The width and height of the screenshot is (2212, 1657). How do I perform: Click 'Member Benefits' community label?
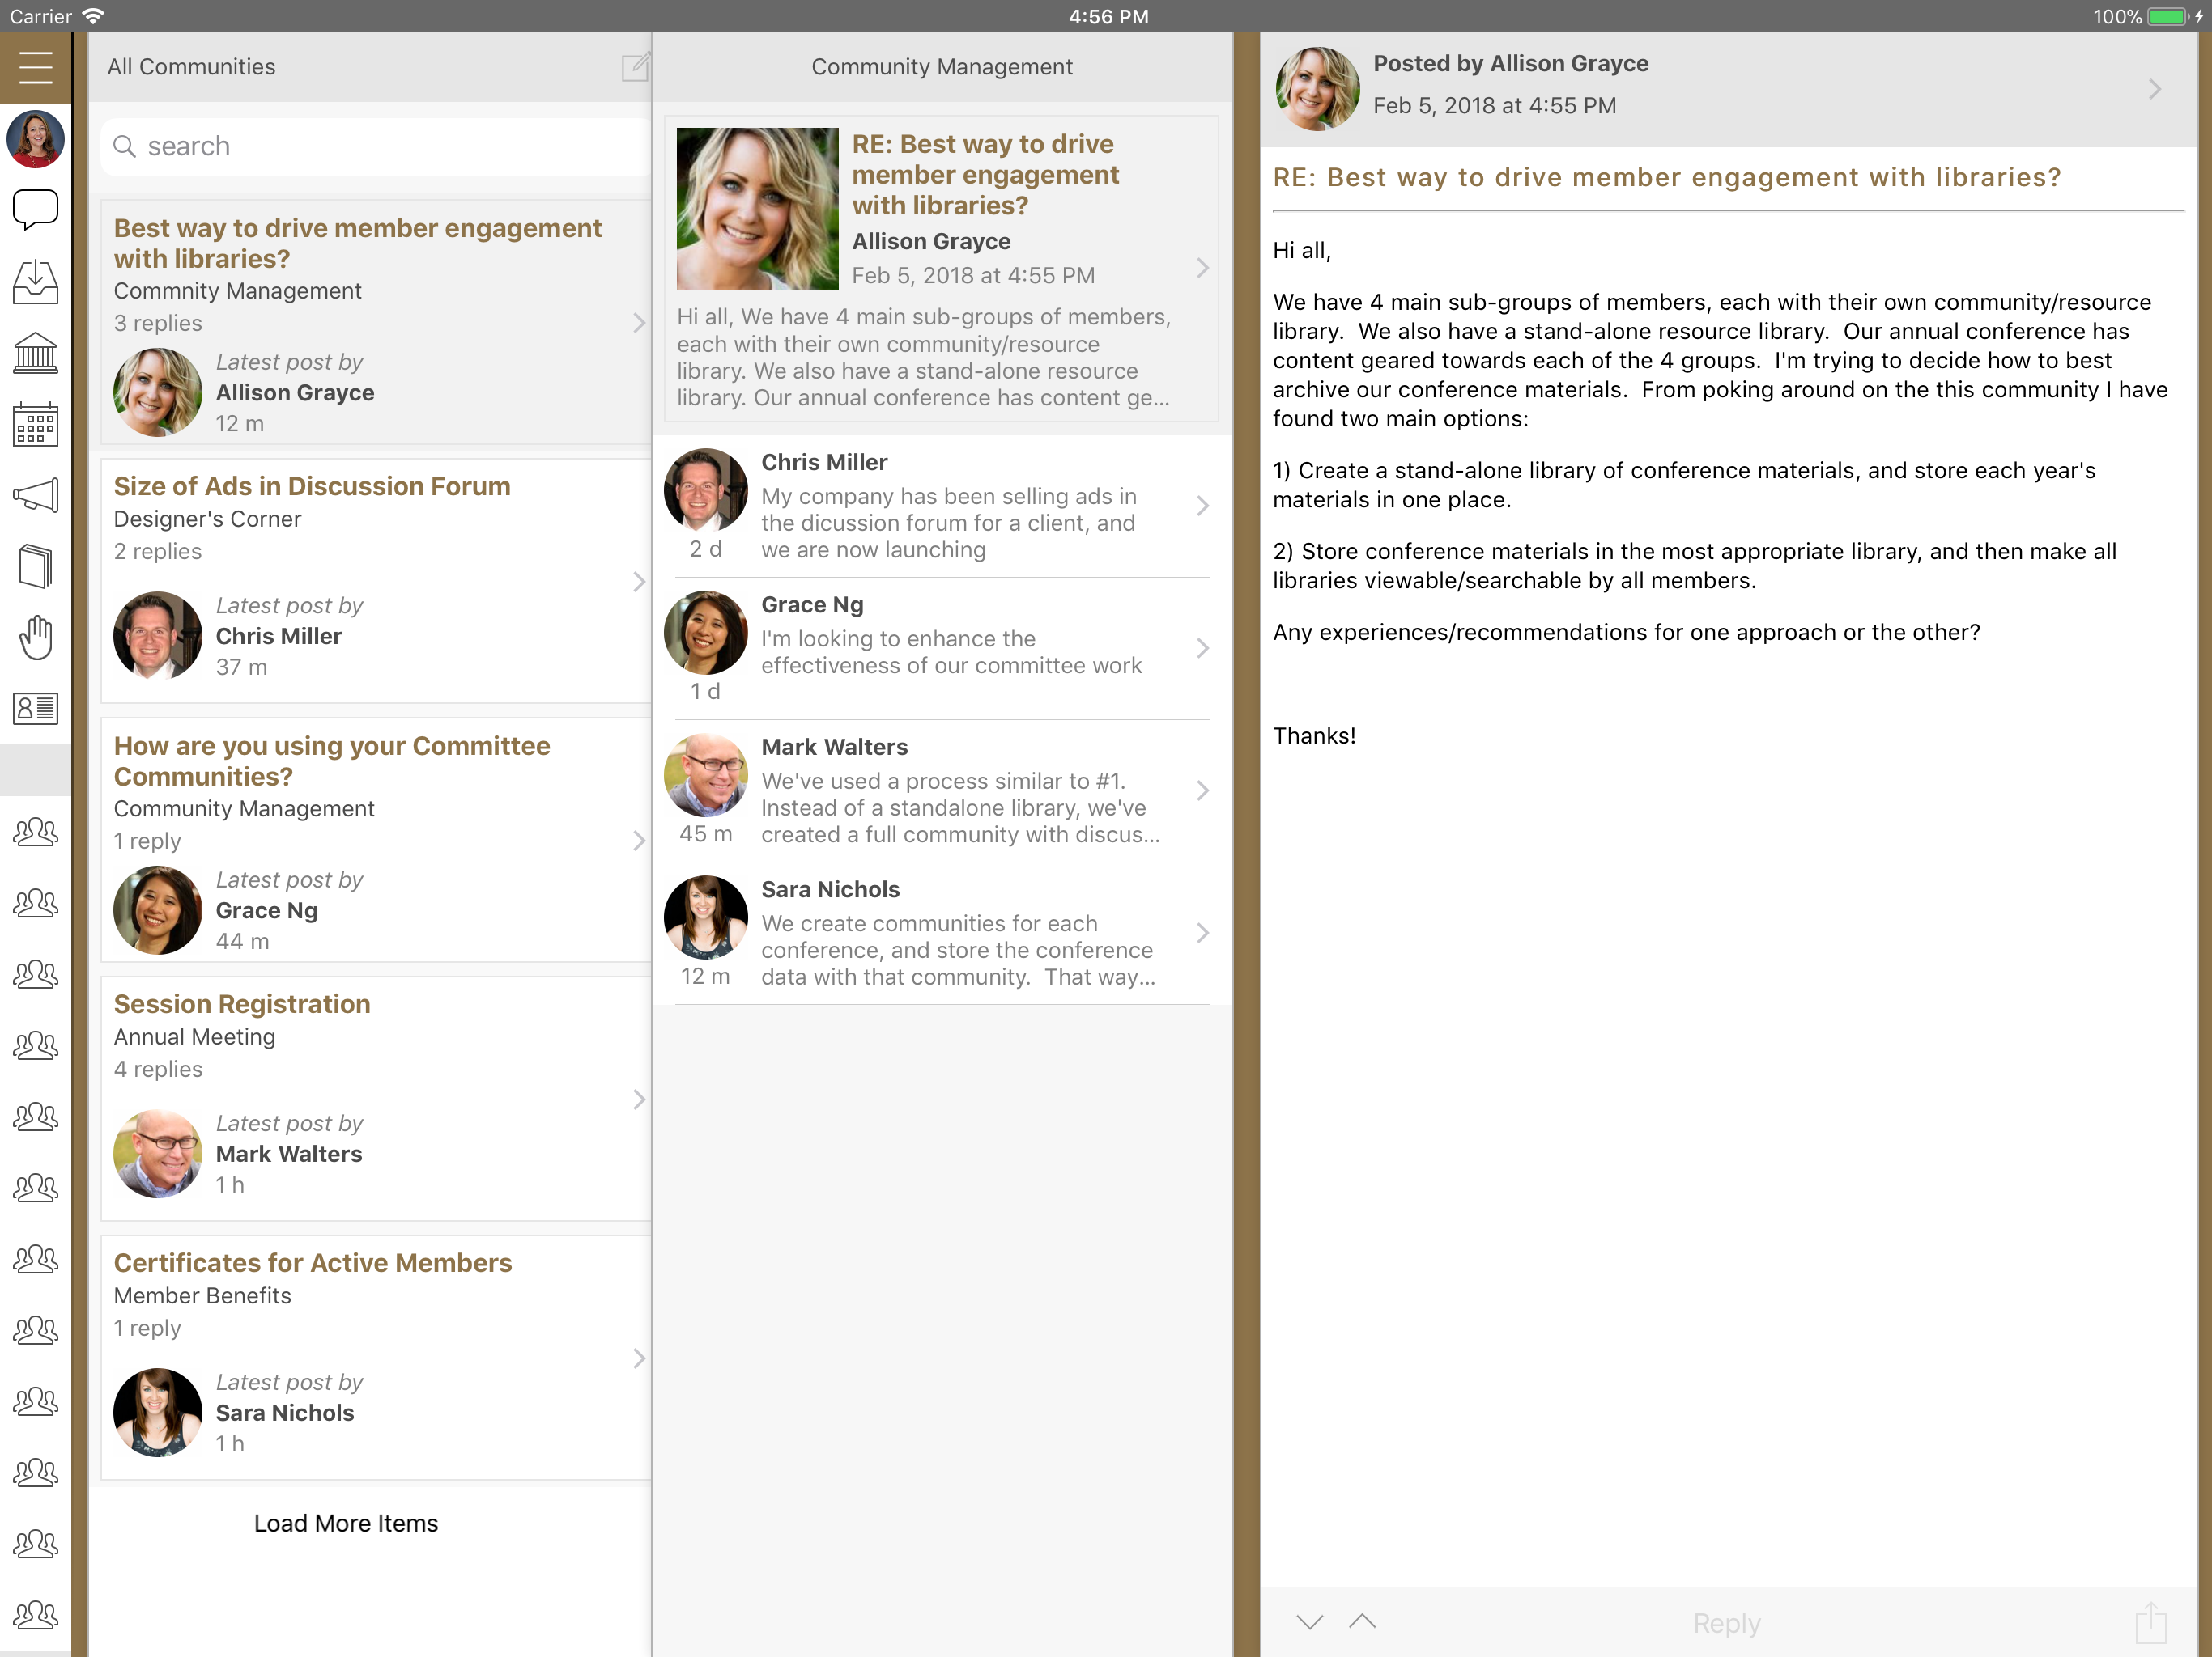coord(202,1295)
